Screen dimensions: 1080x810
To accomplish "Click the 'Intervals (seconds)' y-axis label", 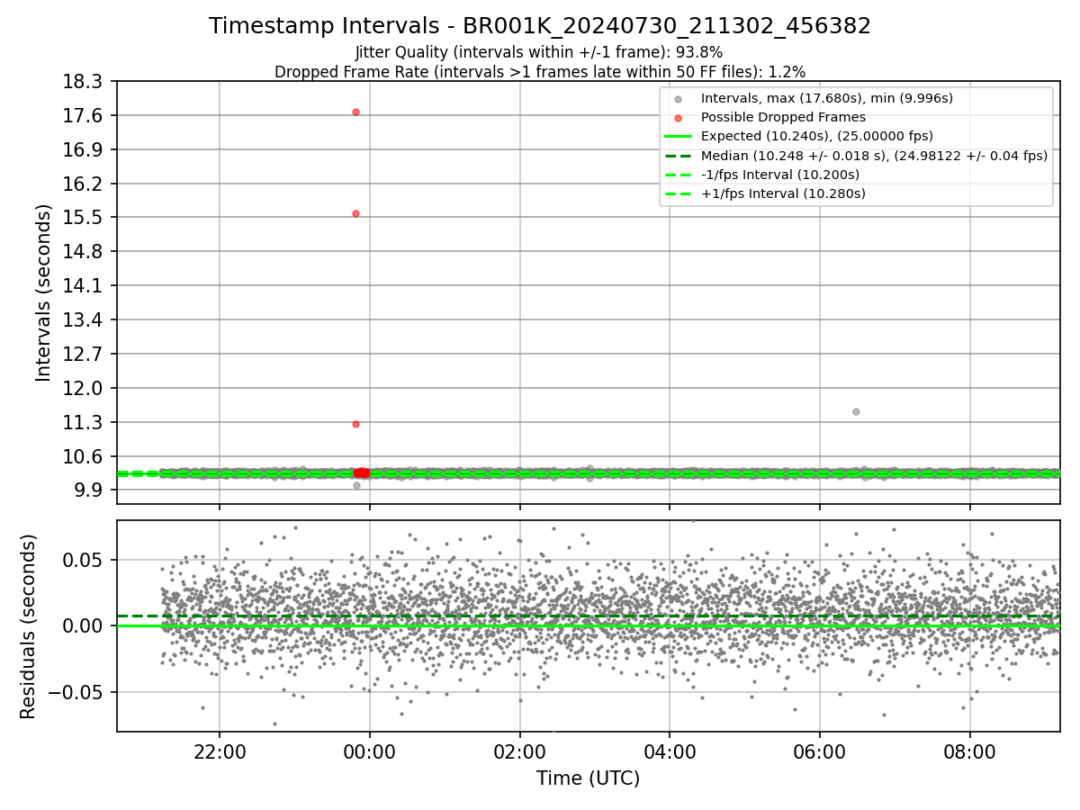I will coord(44,292).
